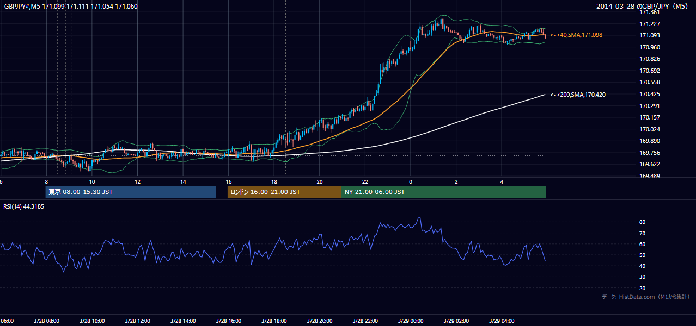Click price axis label 170.024
Viewport: 696px width, 326px height.
click(x=650, y=129)
